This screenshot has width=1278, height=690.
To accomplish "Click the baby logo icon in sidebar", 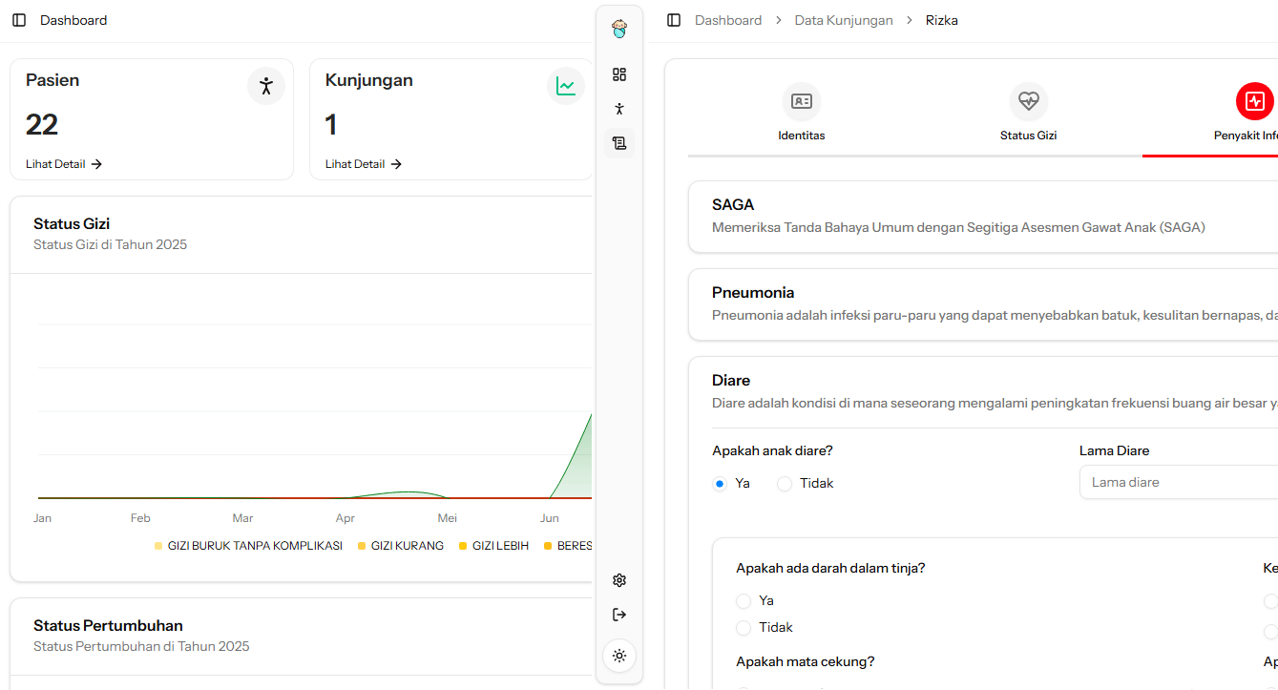I will (x=619, y=30).
